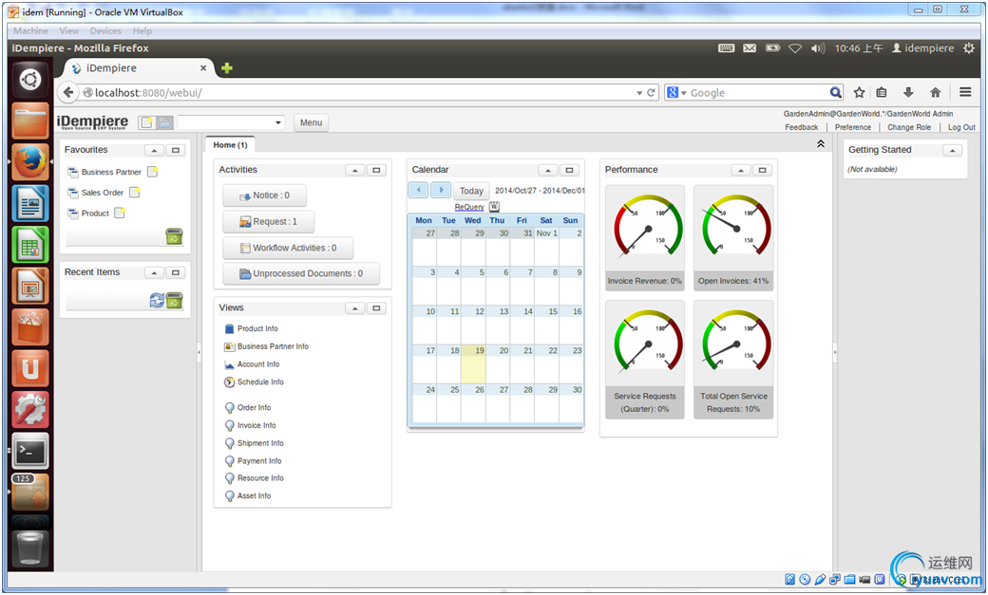Open a new Firefox tab
Screen dimensions: 988x595
(x=227, y=68)
